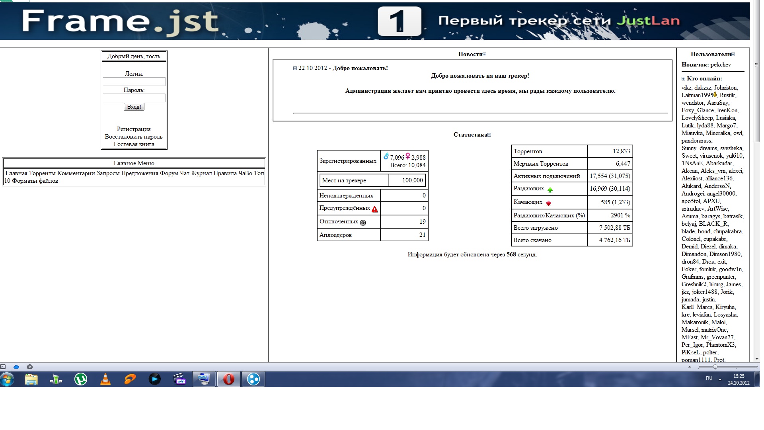Collapse the Пользователи panel toggle
The width and height of the screenshot is (764, 430).
click(733, 55)
